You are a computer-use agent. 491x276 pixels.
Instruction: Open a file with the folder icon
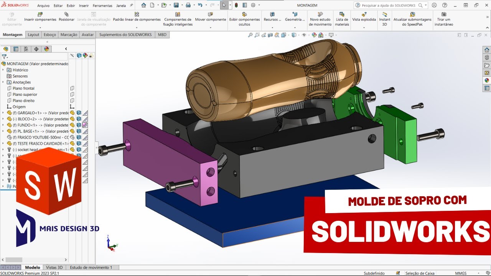tap(164, 5)
